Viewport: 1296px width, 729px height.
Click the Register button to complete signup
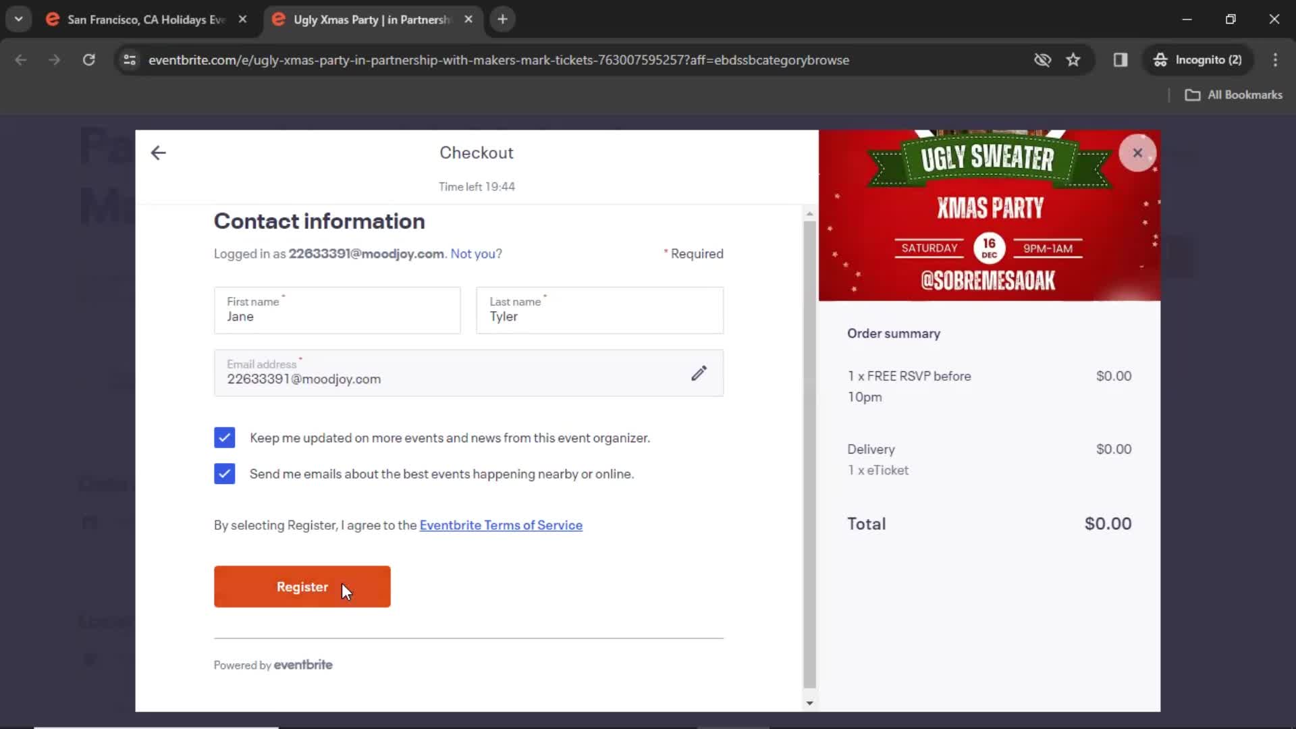[302, 587]
